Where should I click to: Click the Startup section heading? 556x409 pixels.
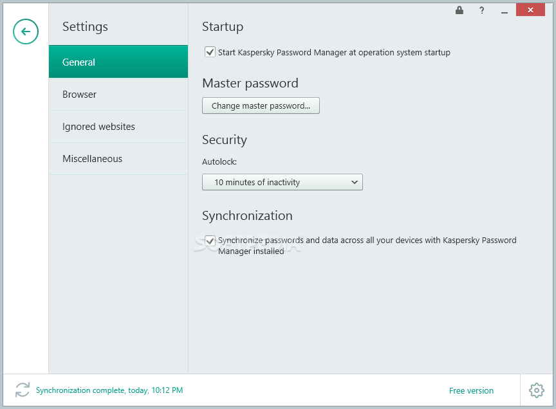click(x=223, y=27)
